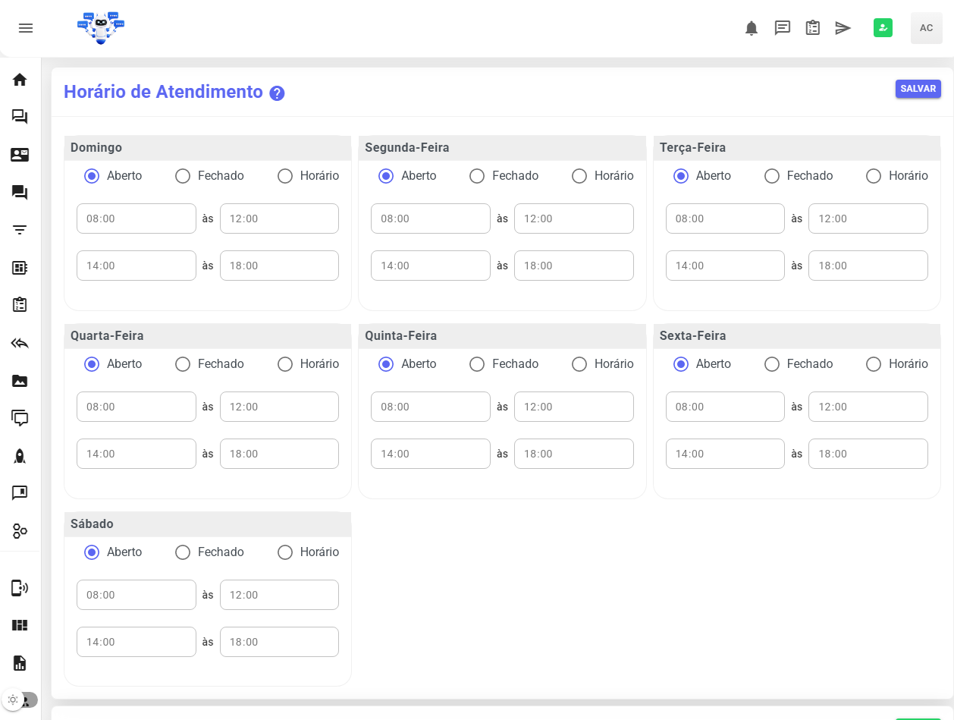Go to home via sidebar house icon
Viewport: 954px width, 720px height.
(x=20, y=80)
